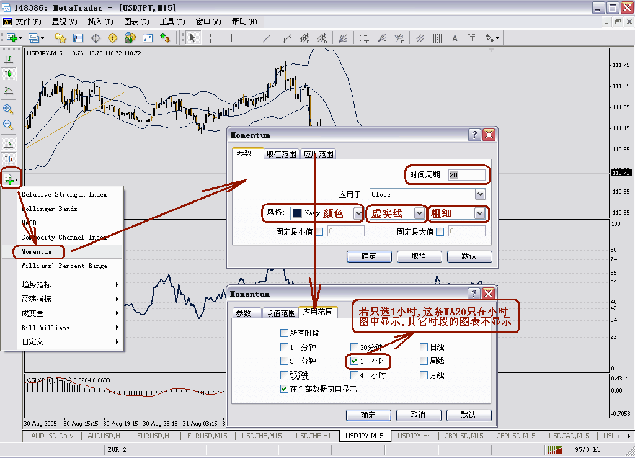
Task: Click the New Chart toolbar icon
Action: (12, 38)
